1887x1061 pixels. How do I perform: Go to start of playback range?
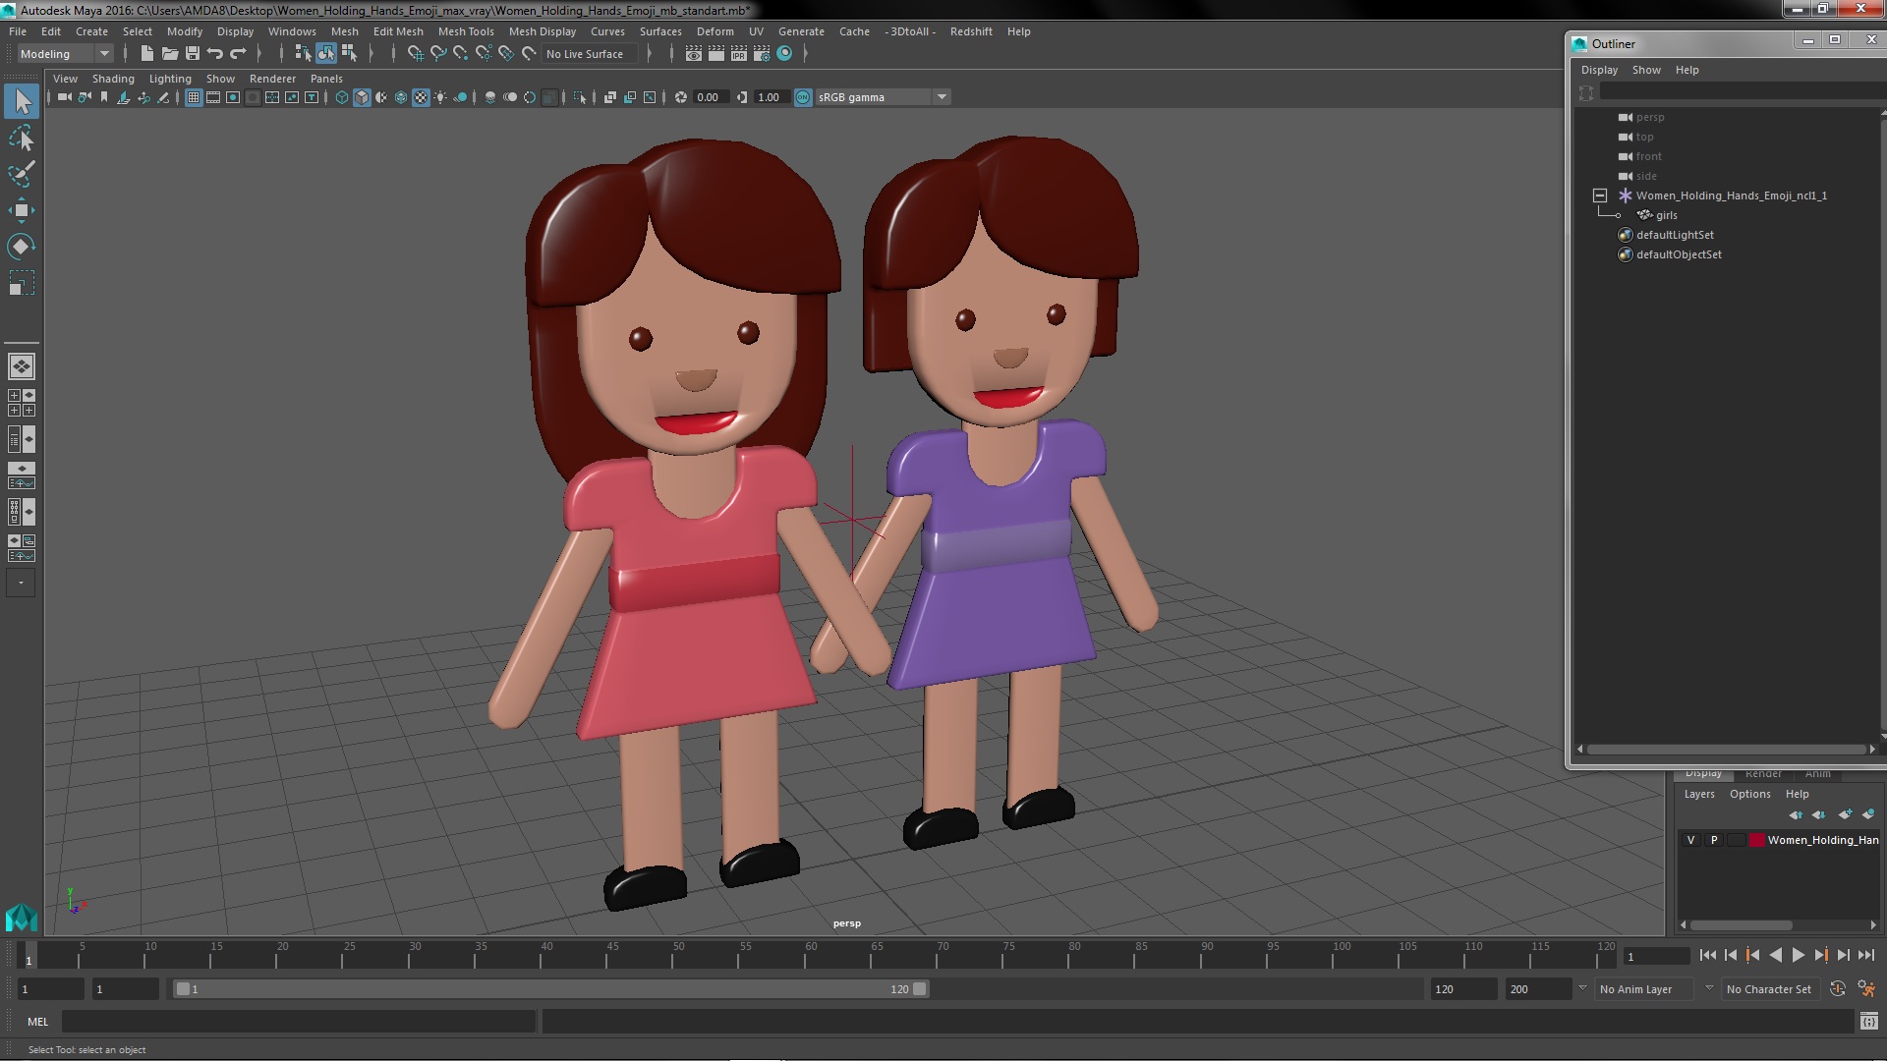pyautogui.click(x=1707, y=955)
